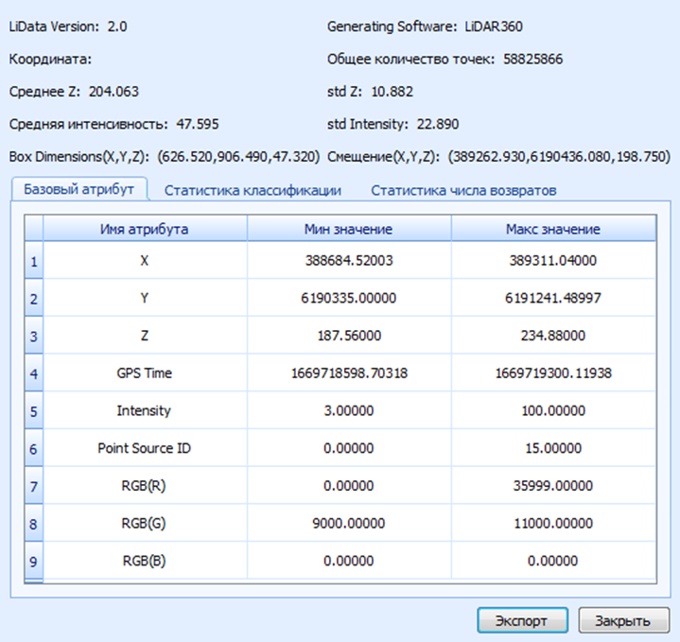The width and height of the screenshot is (680, 642).
Task: Click the Point Source ID cell
Action: point(145,448)
